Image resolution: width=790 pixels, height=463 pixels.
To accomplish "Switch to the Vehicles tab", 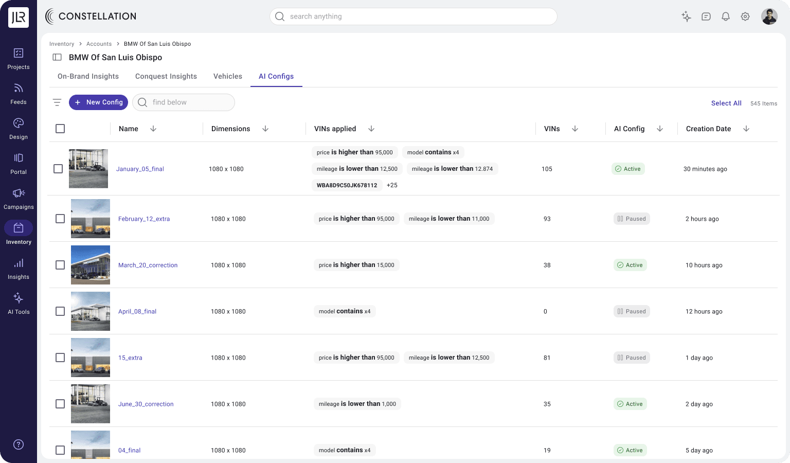I will pos(227,76).
